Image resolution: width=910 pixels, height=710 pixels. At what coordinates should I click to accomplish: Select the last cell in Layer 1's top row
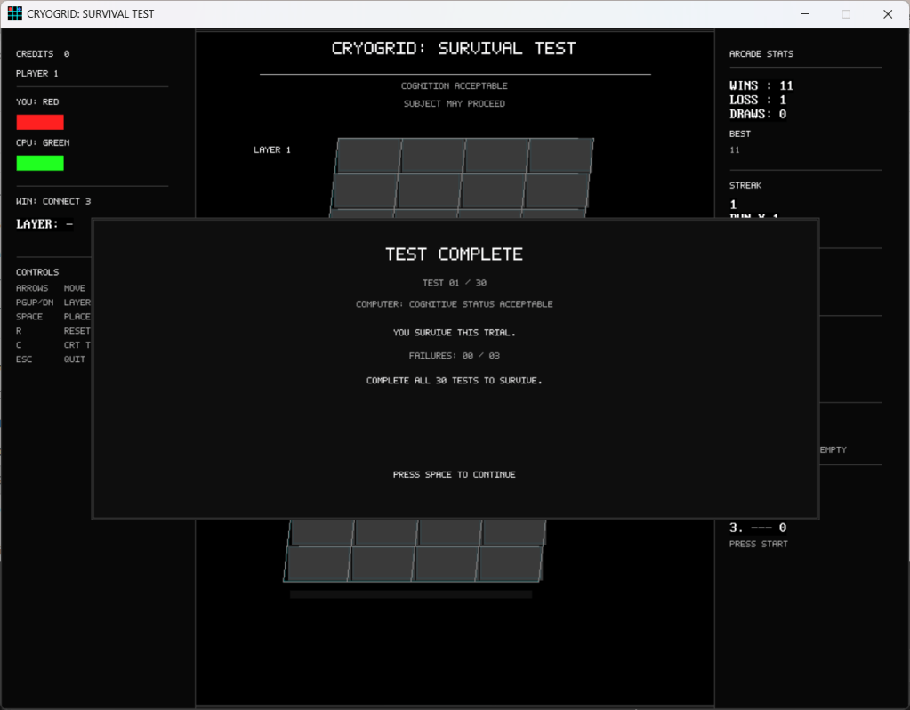tap(560, 155)
